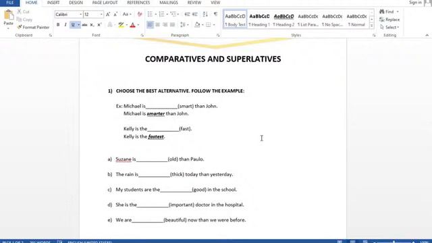Click the line spacing icon
Screen dimensions: 432x243
coord(183,25)
